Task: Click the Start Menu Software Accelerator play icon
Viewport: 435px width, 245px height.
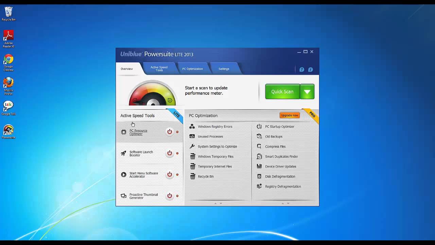Action: pos(124,175)
